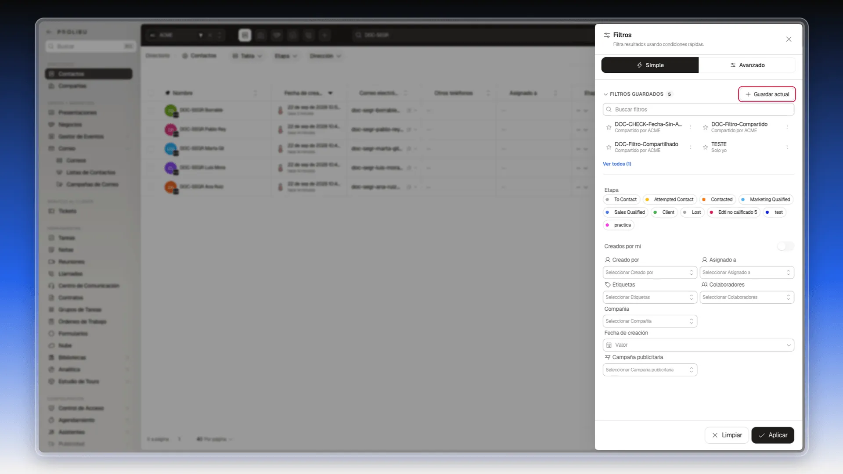Star the TESTE saved filter

tap(705, 147)
